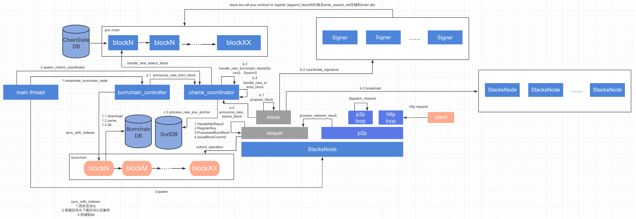
Task: Click the wide p2p bar above StacksNode
Action: point(362,133)
